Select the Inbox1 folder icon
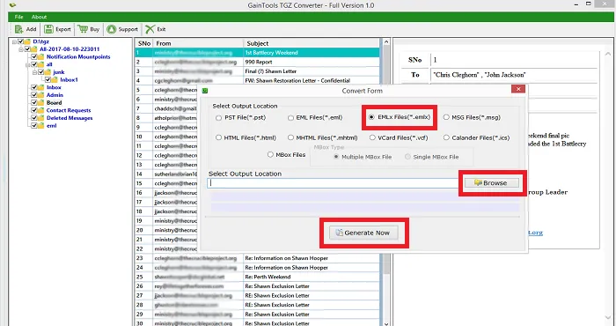This screenshot has width=616, height=326. 55,80
